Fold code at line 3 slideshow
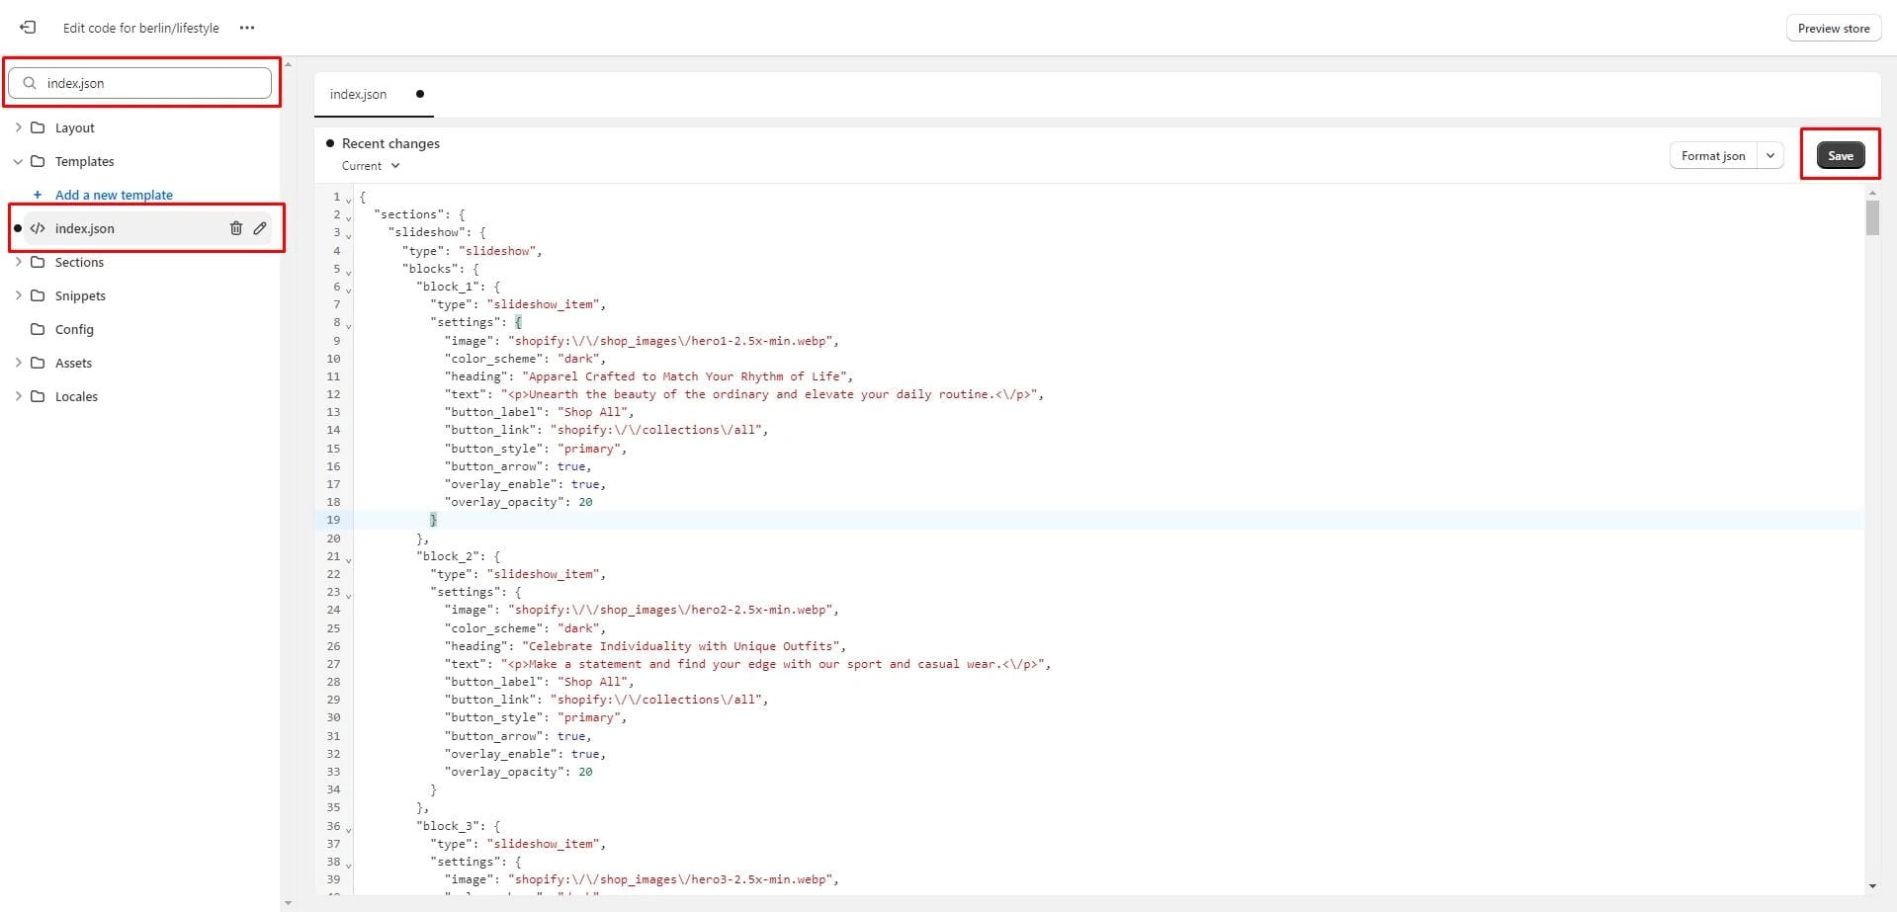The height and width of the screenshot is (912, 1897). [348, 235]
